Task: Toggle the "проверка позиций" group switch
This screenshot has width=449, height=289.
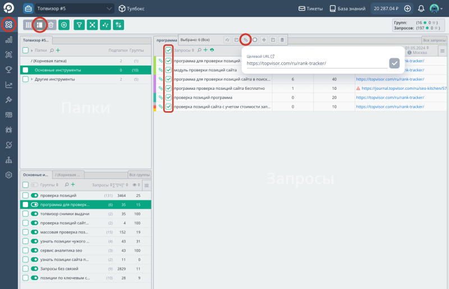Action: coord(34,195)
